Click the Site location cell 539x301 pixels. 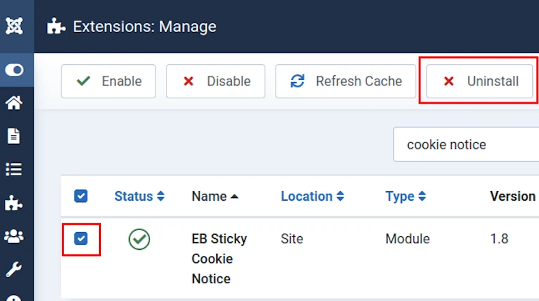tap(292, 239)
